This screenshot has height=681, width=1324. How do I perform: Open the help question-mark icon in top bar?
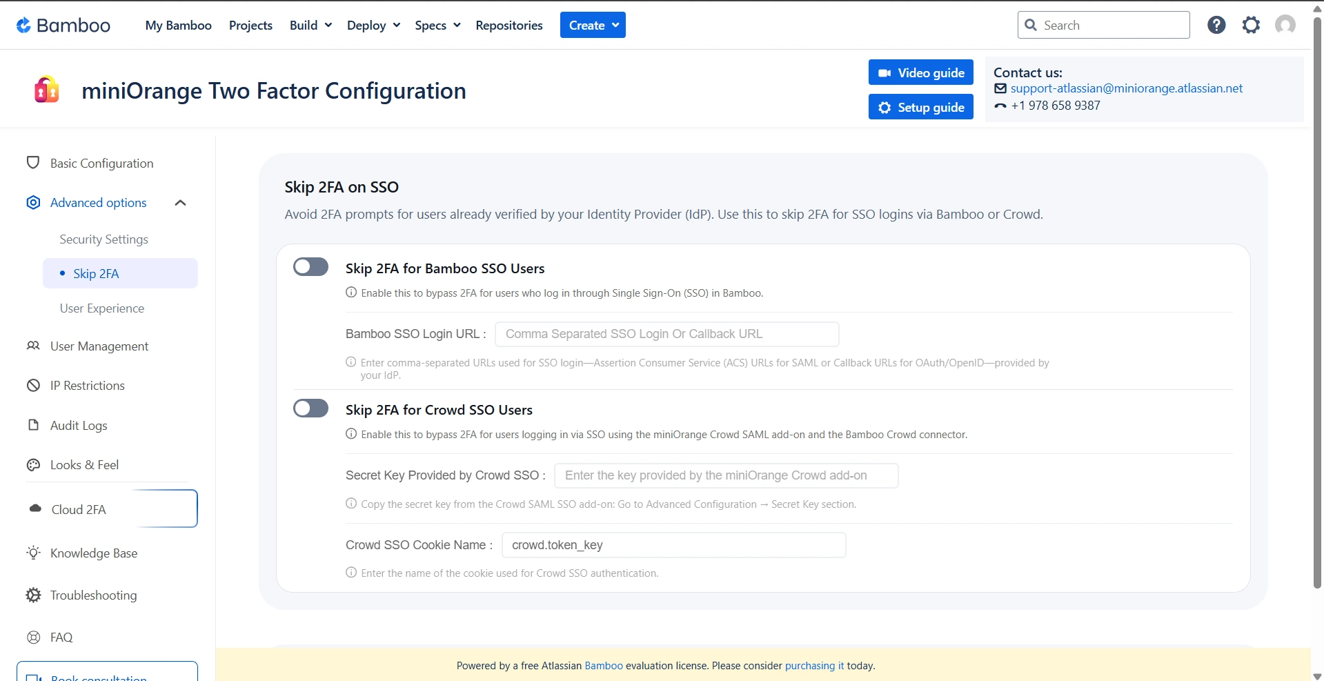[x=1216, y=24]
